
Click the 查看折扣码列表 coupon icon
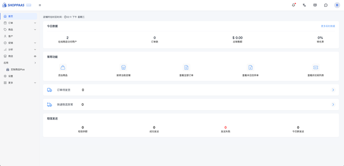tap(316, 68)
